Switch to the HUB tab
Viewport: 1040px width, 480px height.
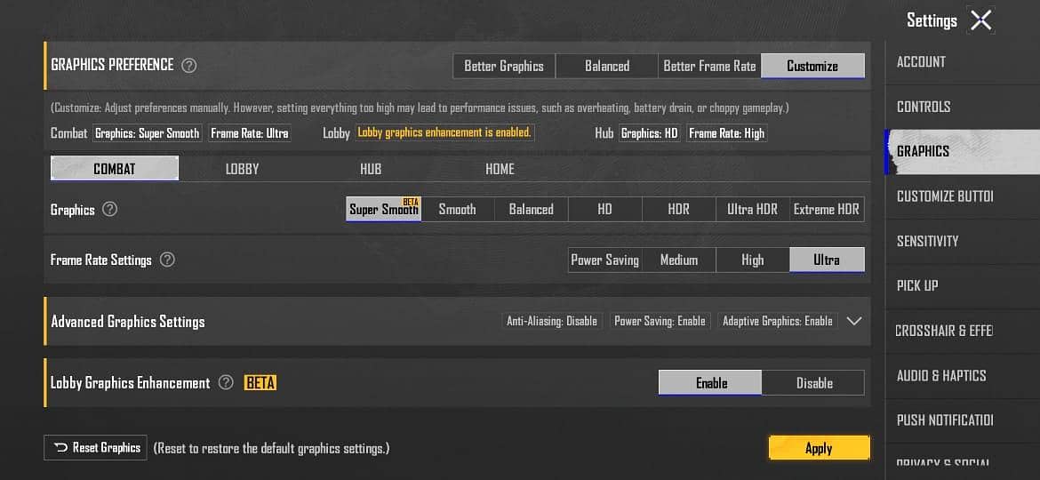(x=371, y=169)
